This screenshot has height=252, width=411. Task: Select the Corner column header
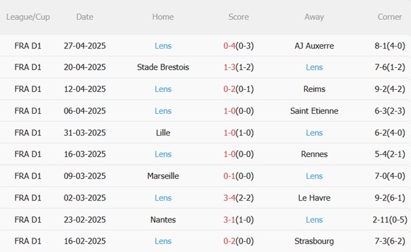390,17
